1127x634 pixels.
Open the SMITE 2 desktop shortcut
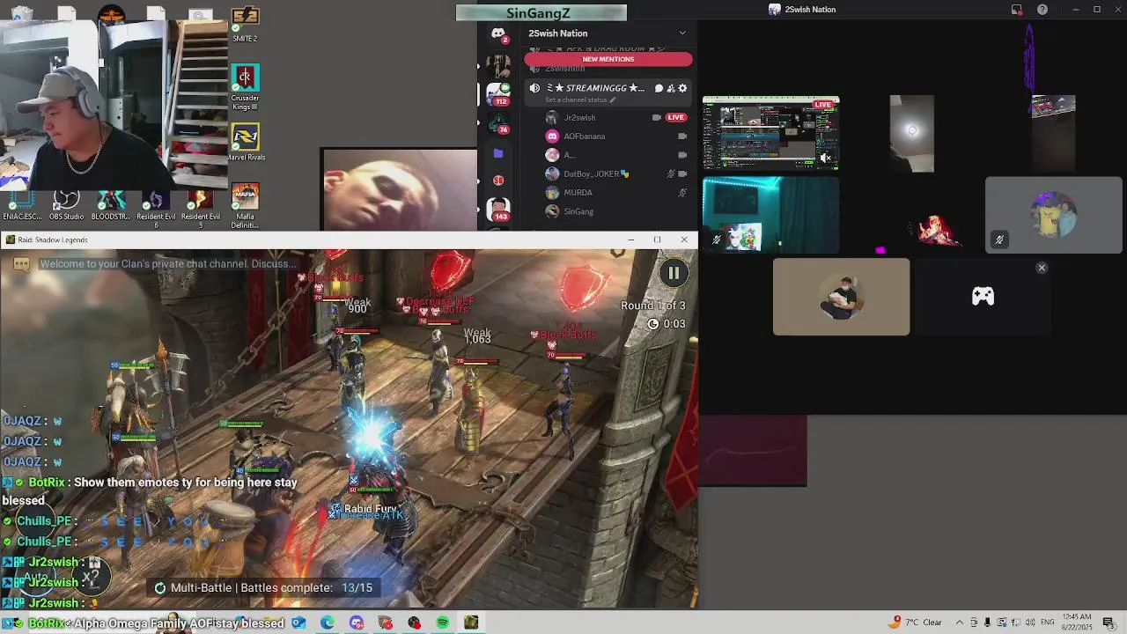coord(245,24)
